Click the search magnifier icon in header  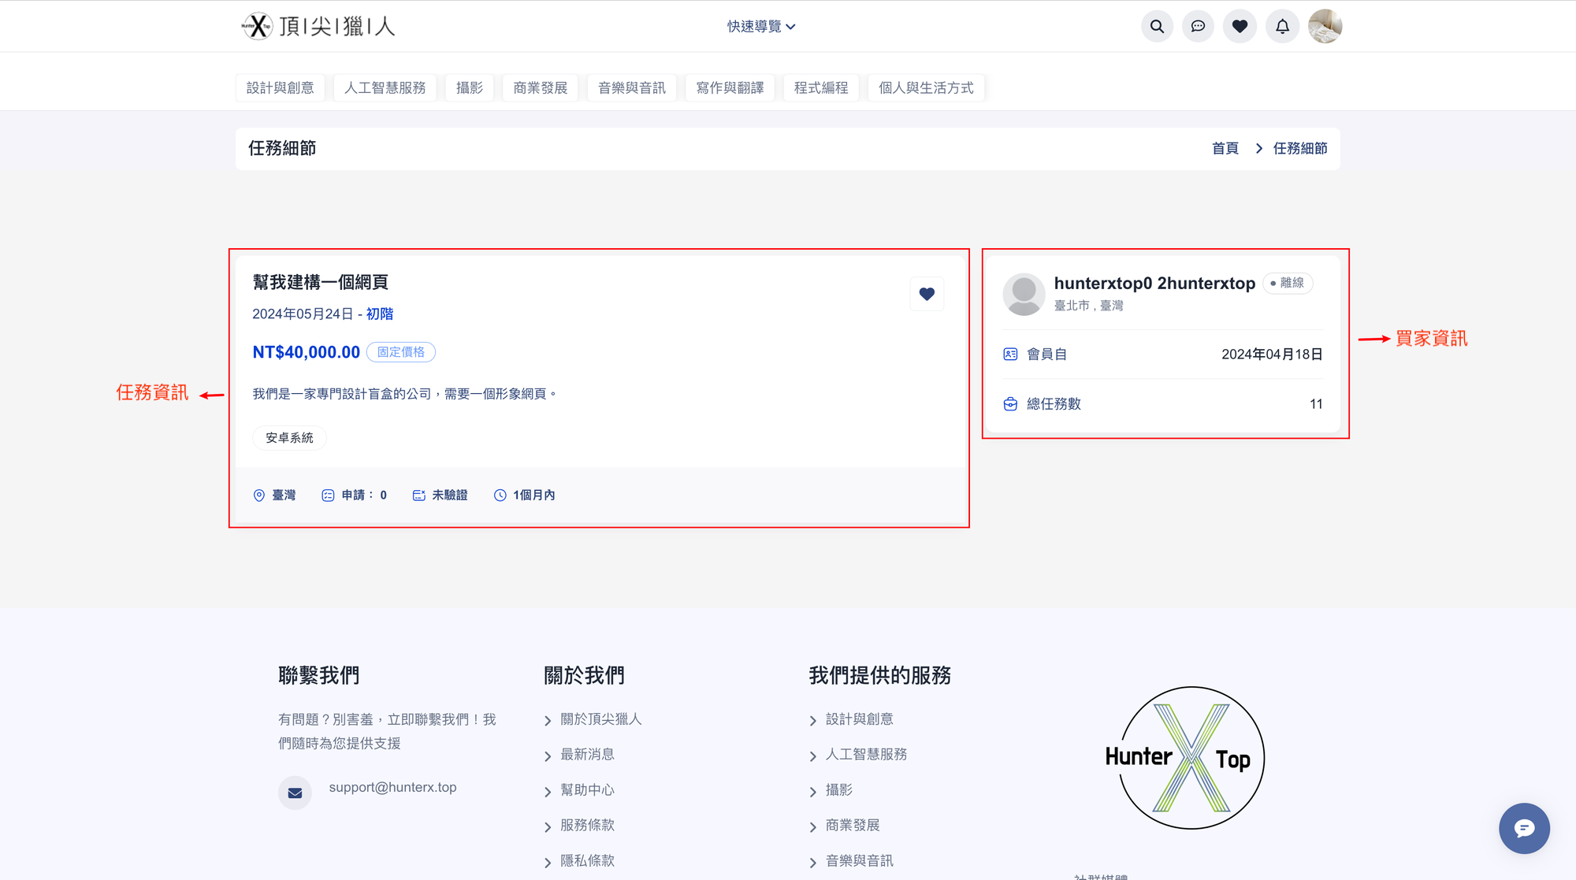point(1157,27)
